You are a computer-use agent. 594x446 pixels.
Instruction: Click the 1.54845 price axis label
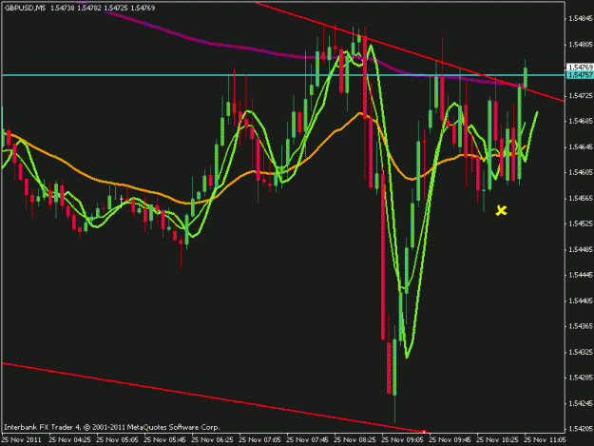tap(581, 19)
